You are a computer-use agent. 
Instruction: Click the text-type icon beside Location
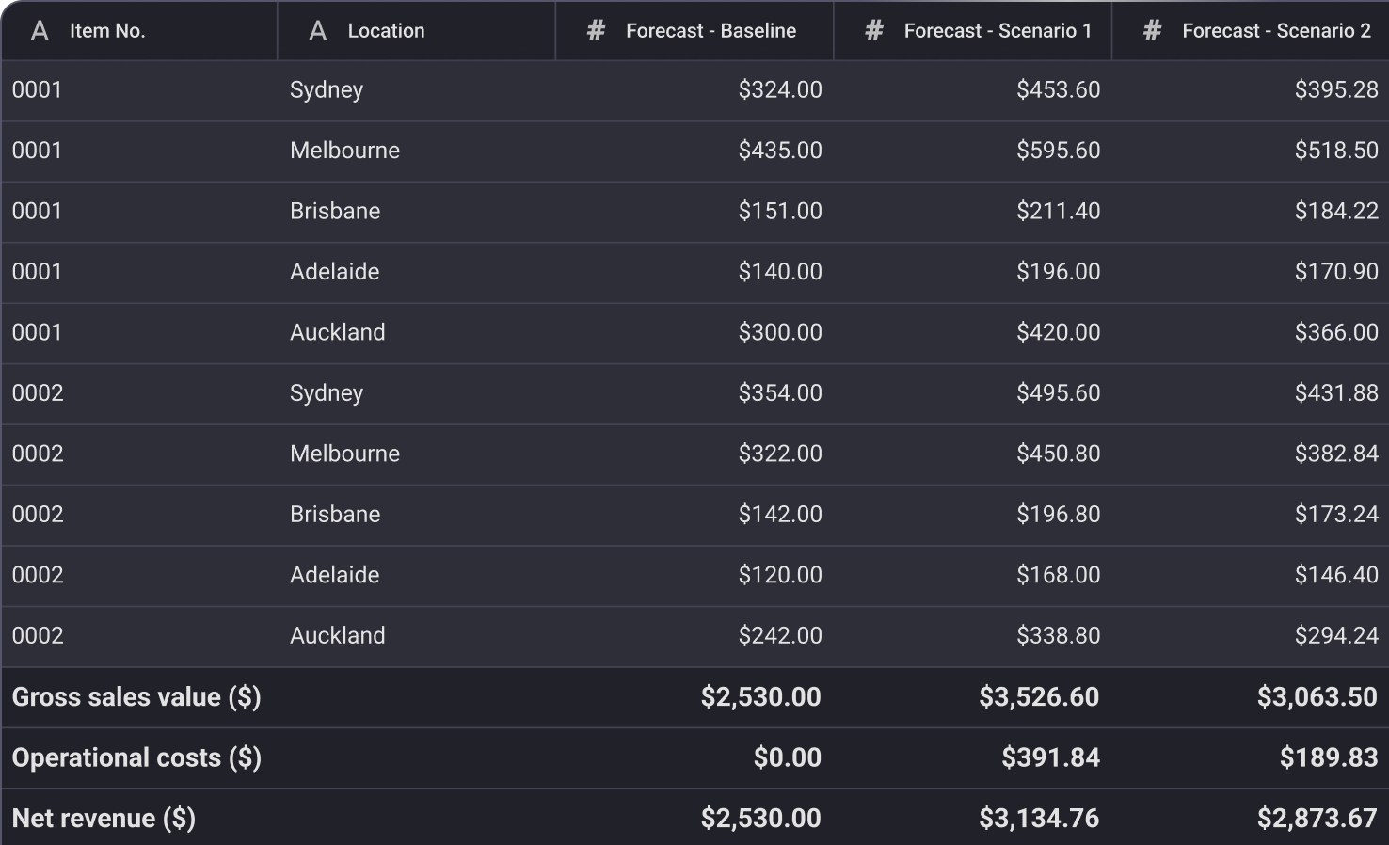pyautogui.click(x=318, y=31)
